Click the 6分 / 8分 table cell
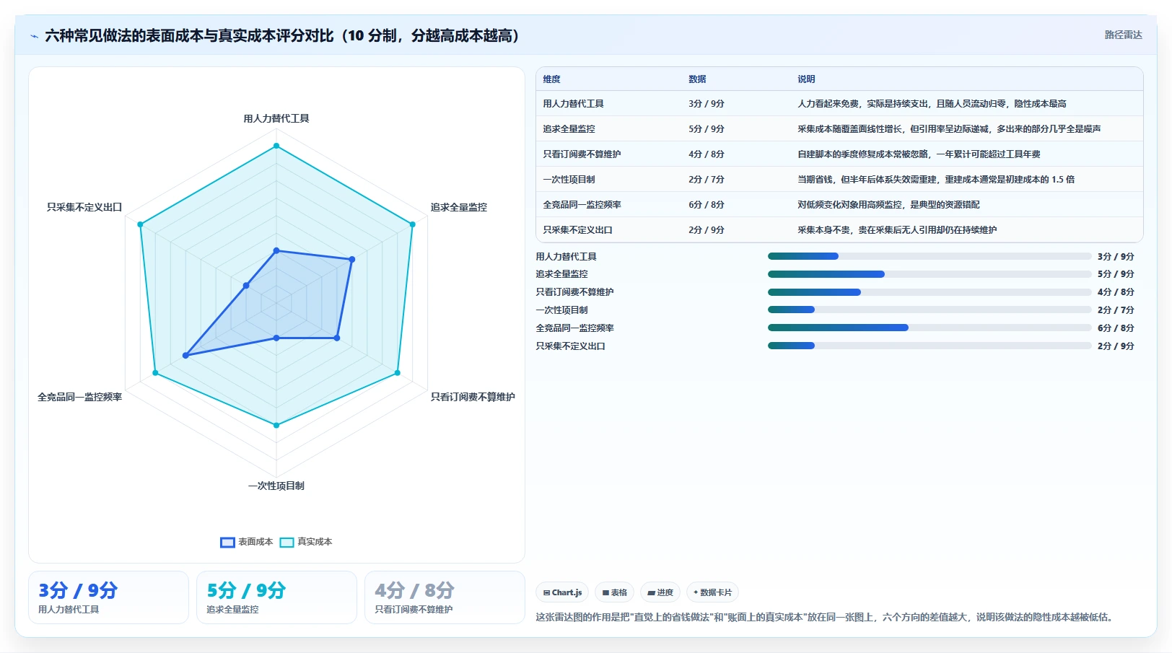Image resolution: width=1172 pixels, height=653 pixels. 706,205
